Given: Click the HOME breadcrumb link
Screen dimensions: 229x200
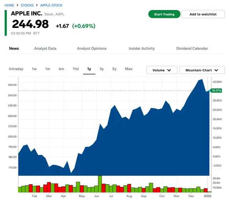Looking at the screenshot, I should [9, 5].
